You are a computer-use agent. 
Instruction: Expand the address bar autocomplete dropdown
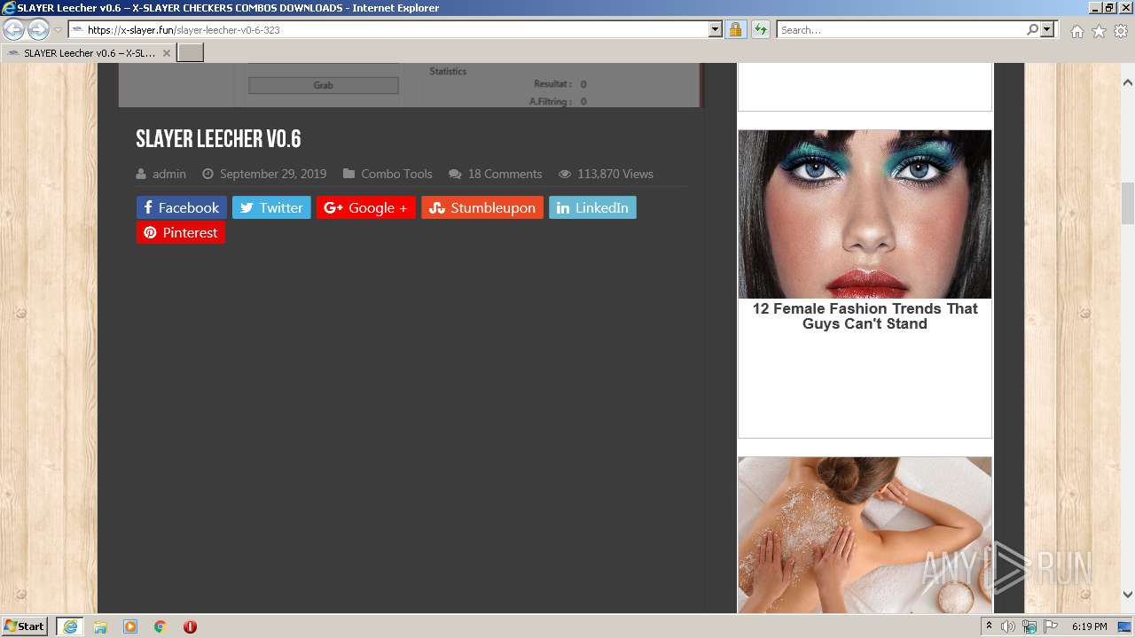715,30
